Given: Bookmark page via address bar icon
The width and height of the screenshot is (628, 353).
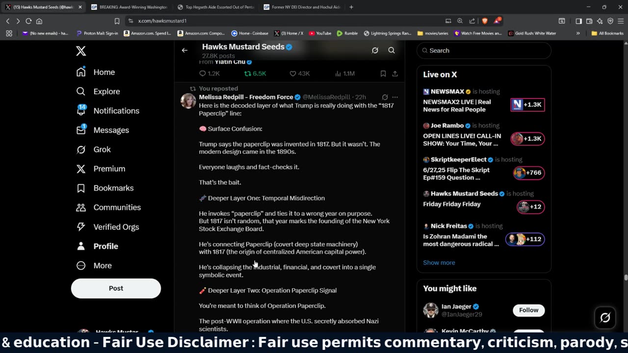Looking at the screenshot, I should [117, 21].
